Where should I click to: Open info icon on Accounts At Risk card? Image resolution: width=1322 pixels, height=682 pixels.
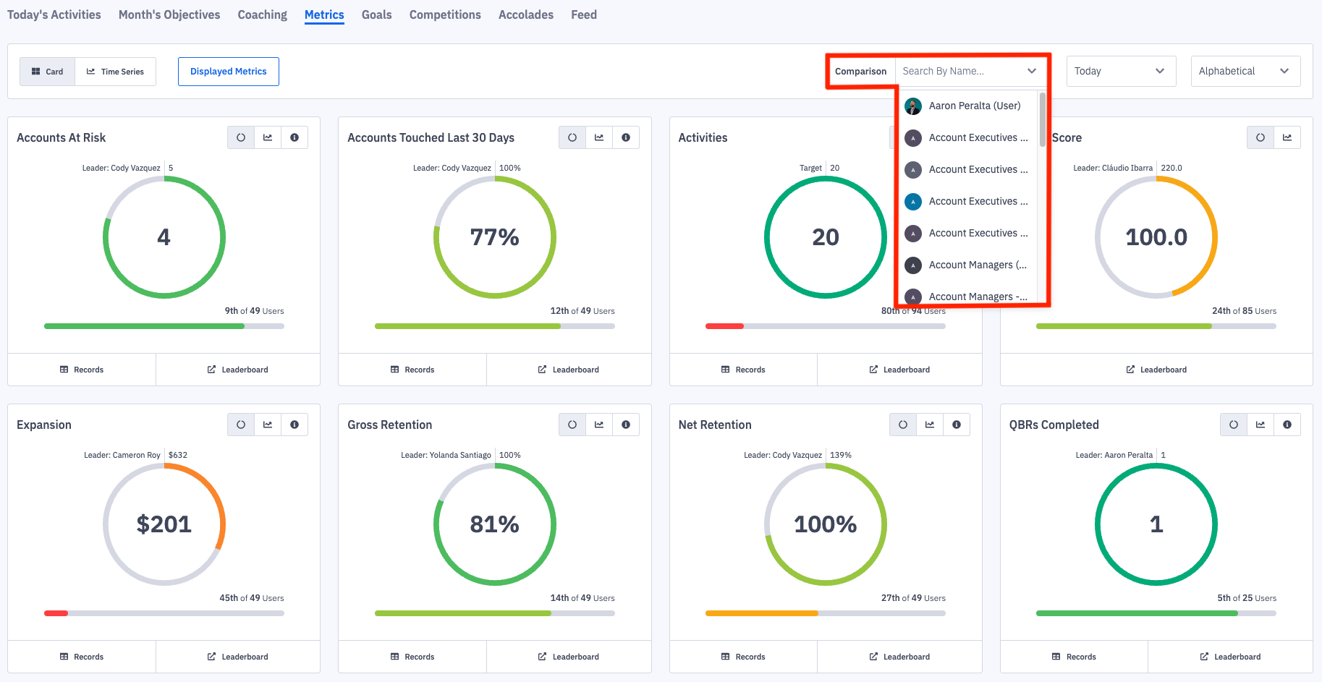[x=295, y=137]
